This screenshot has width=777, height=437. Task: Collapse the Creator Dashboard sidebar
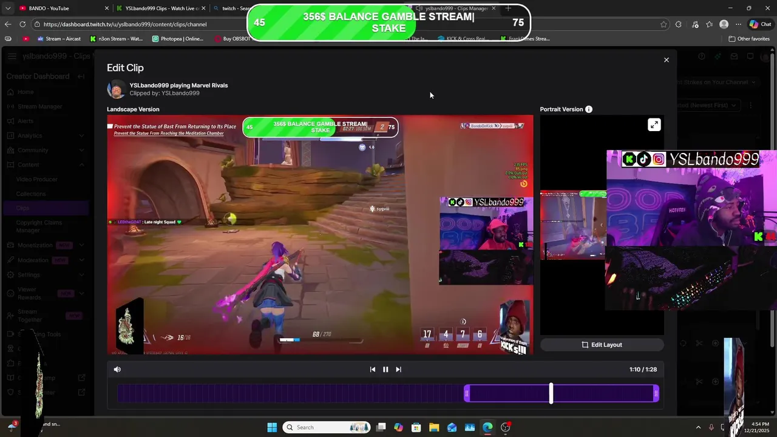(81, 76)
